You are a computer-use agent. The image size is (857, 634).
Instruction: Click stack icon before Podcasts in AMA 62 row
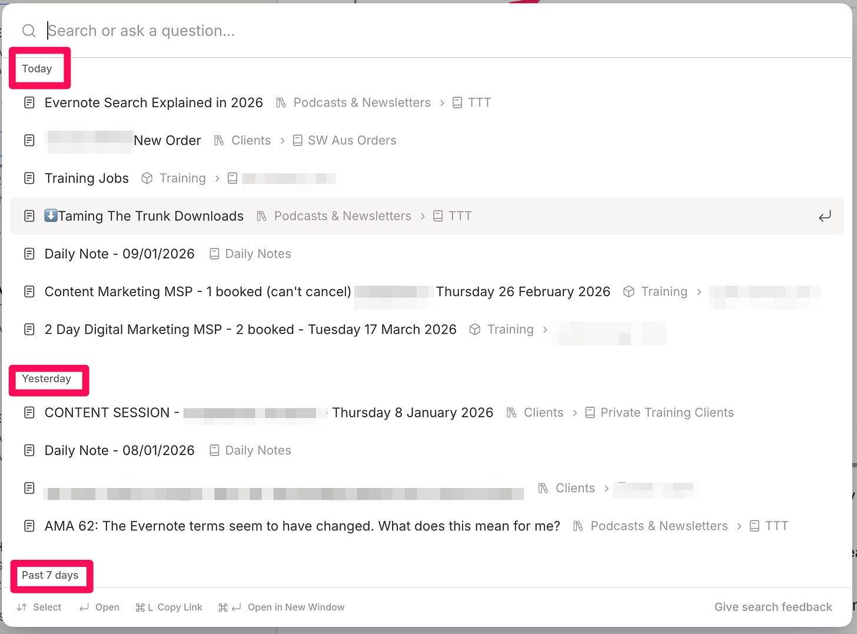(578, 526)
